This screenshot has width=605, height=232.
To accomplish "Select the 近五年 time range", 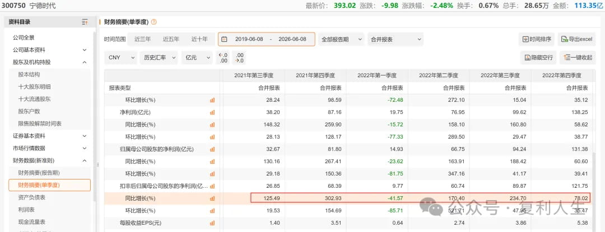I will coord(171,39).
